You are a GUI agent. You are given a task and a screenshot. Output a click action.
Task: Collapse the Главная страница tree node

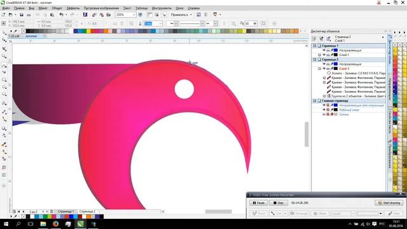[315, 101]
